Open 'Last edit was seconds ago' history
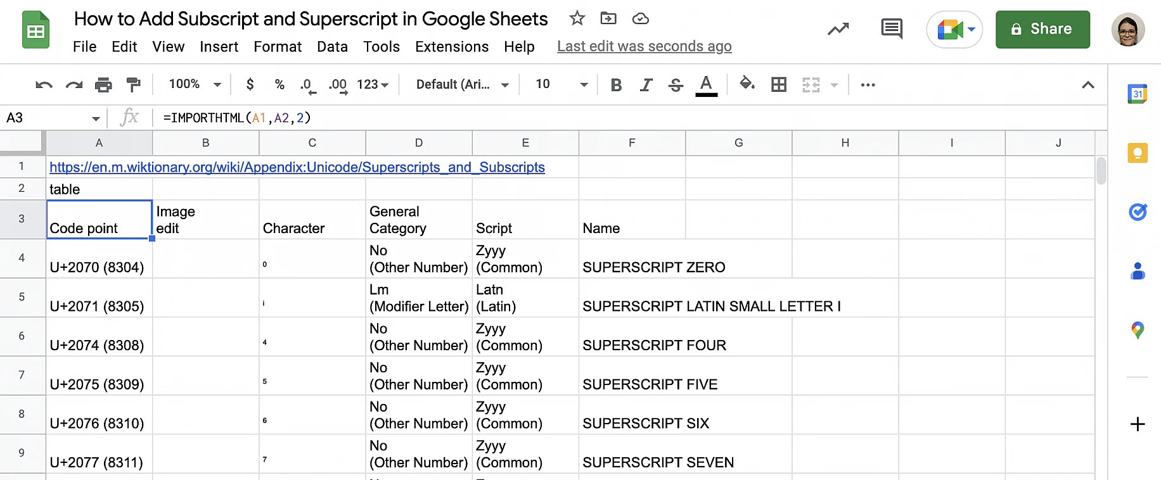Viewport: 1161px width, 480px height. (x=644, y=47)
